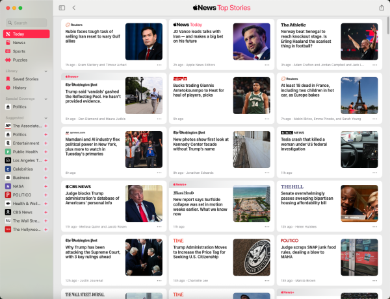Screen dimensions: 390x299
Task: Open more options for Citizenship price story
Action: 267,281
